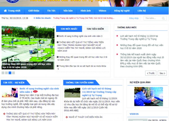Image resolution: width=169 pixels, height=121 pixels.
Task: Click the SỰ KIỆN QUA ẢNH heading
Action: point(140,82)
